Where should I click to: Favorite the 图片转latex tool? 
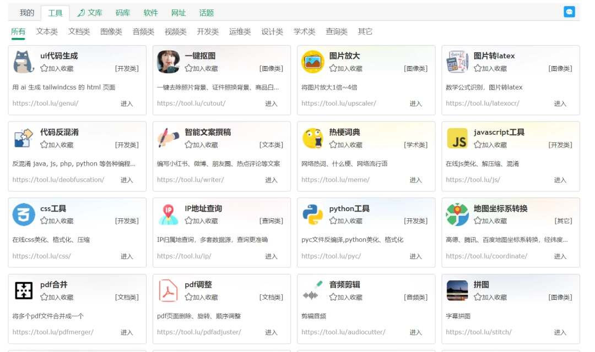[x=491, y=69]
